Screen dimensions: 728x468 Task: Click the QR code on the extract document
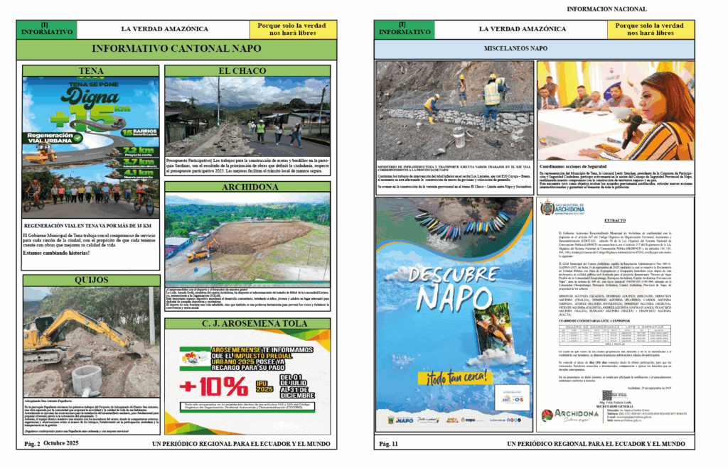[607, 395]
